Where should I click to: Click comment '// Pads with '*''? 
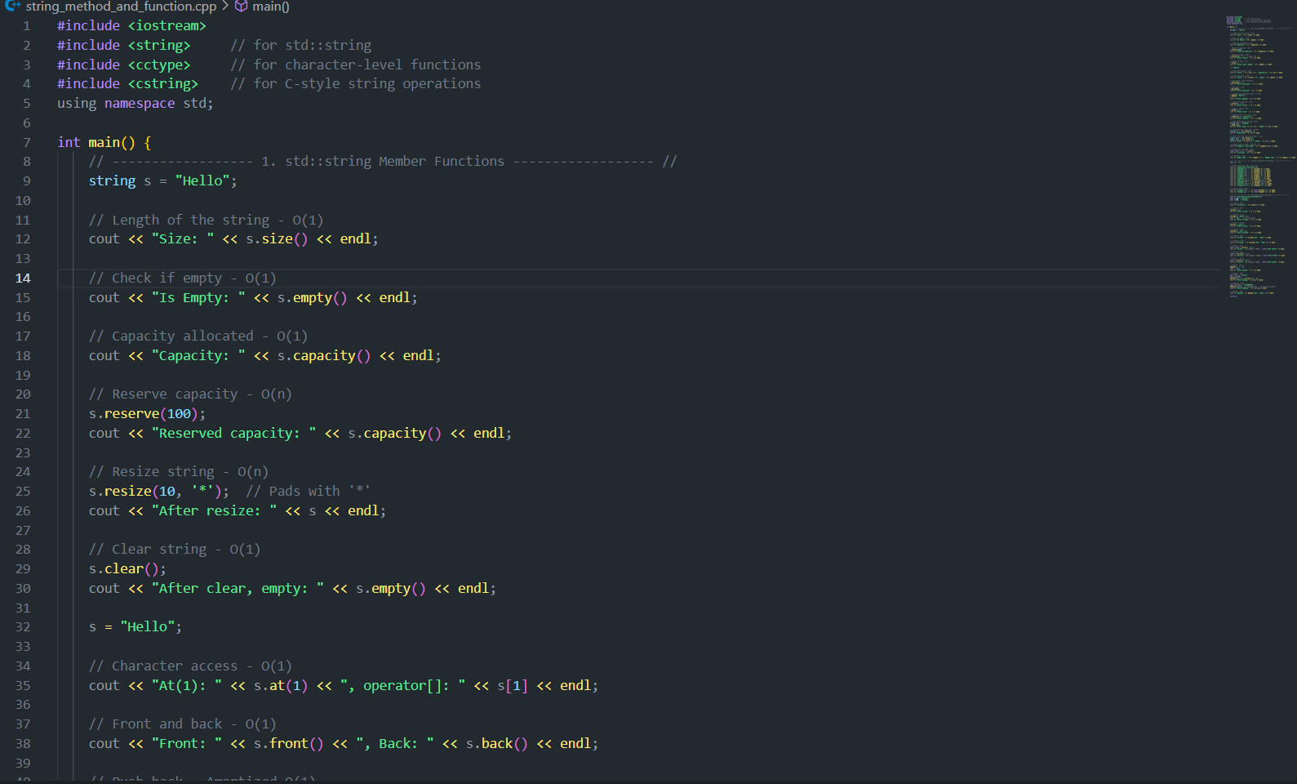(309, 492)
